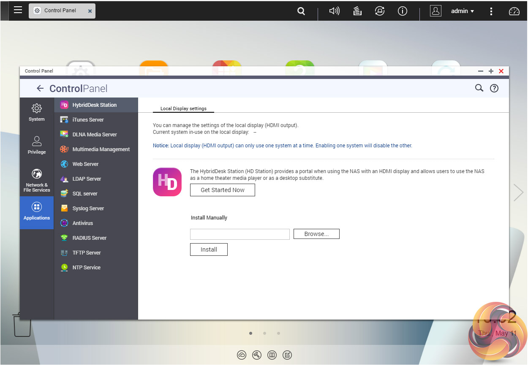This screenshot has width=528, height=366.
Task: Select Network & File Services category
Action: click(x=37, y=180)
